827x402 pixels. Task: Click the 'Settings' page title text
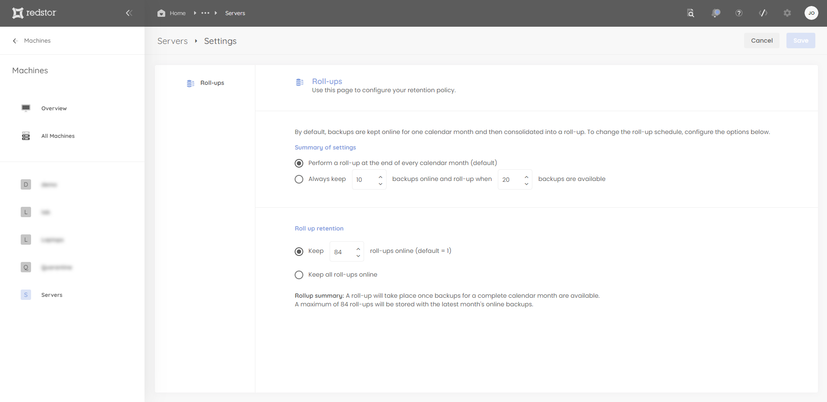pyautogui.click(x=220, y=41)
